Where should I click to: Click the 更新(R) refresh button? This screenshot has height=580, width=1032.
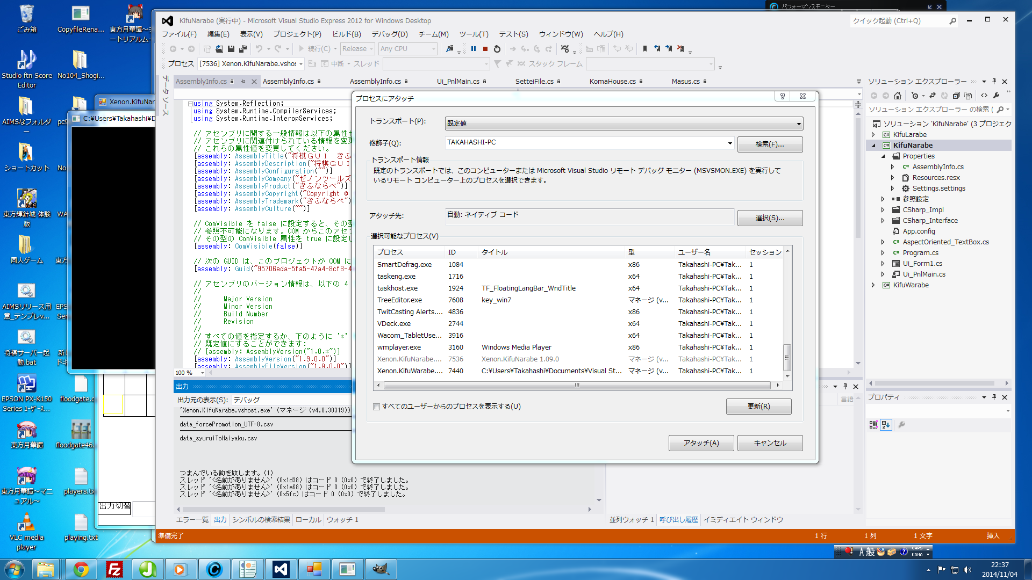758,407
